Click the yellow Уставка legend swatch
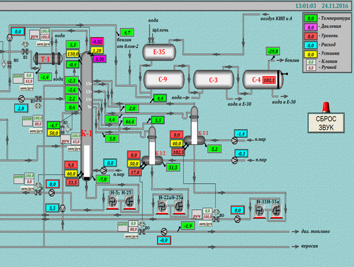 click(310, 55)
